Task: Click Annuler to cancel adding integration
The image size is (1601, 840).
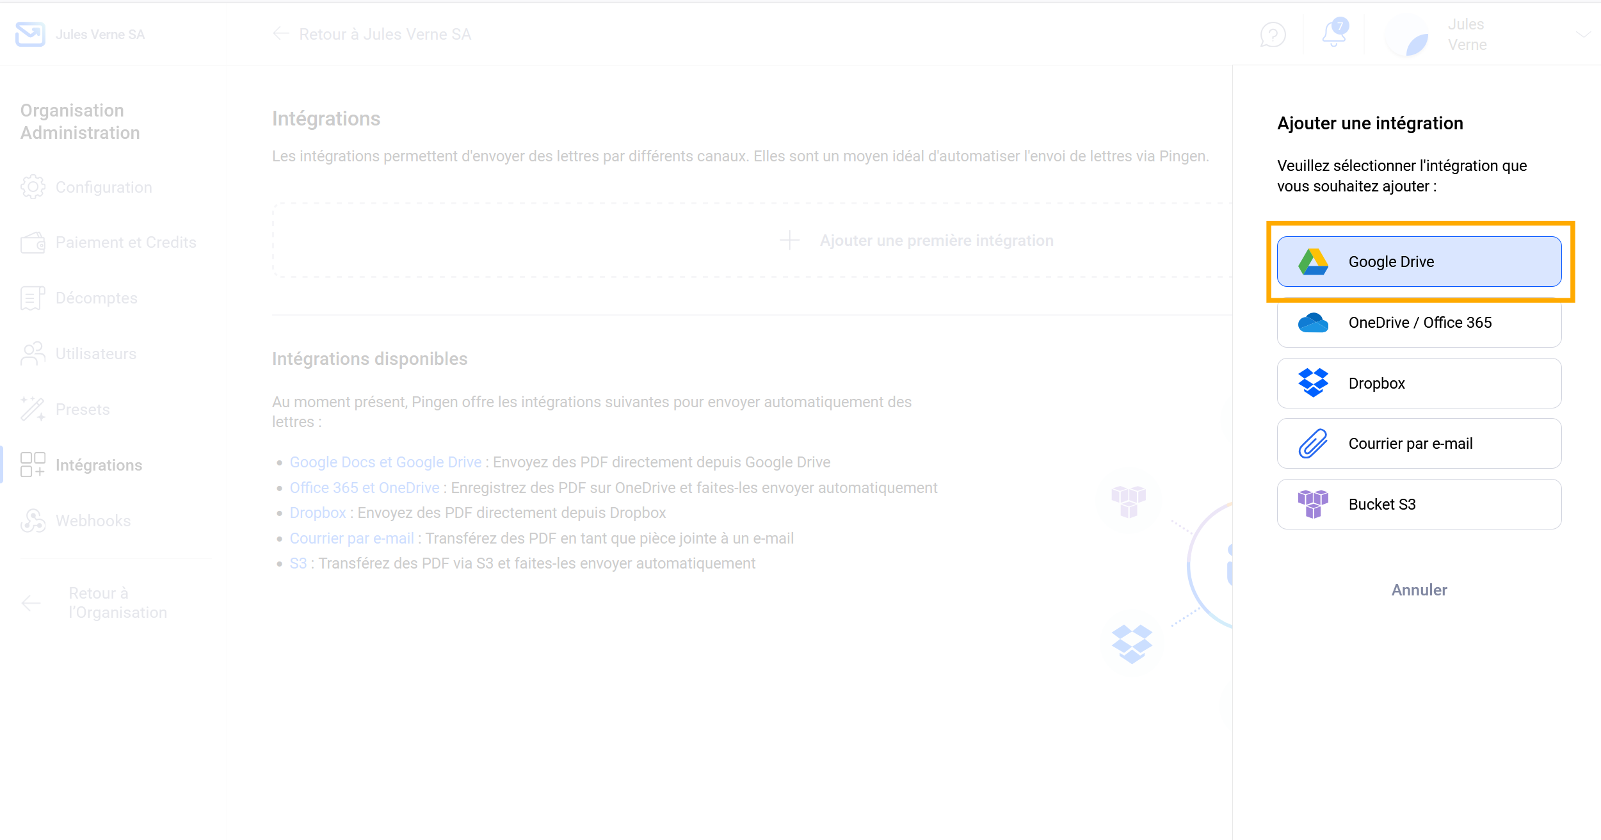Action: pyautogui.click(x=1419, y=590)
